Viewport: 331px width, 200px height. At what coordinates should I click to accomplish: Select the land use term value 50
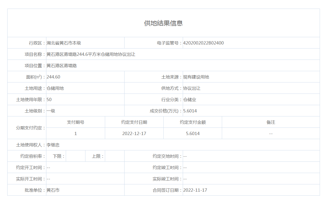[49, 99]
